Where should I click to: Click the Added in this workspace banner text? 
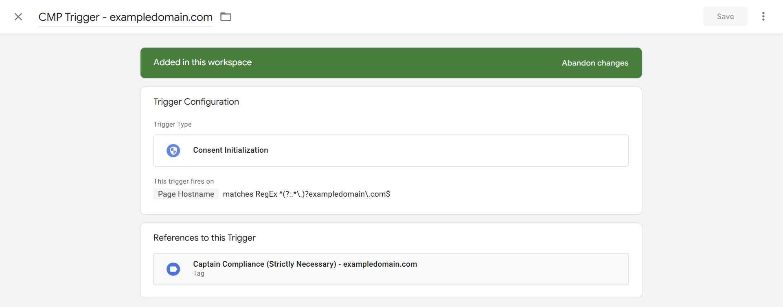point(202,62)
